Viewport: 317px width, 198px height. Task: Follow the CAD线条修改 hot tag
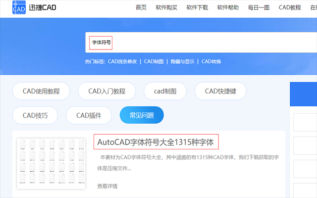(122, 61)
